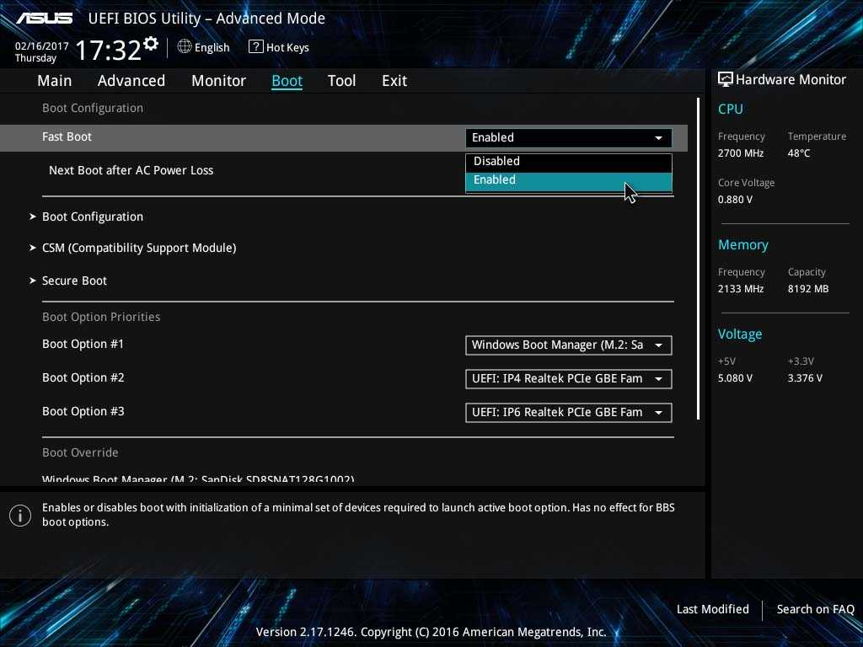Click the +3.3V reading 3.376 V

[805, 378]
